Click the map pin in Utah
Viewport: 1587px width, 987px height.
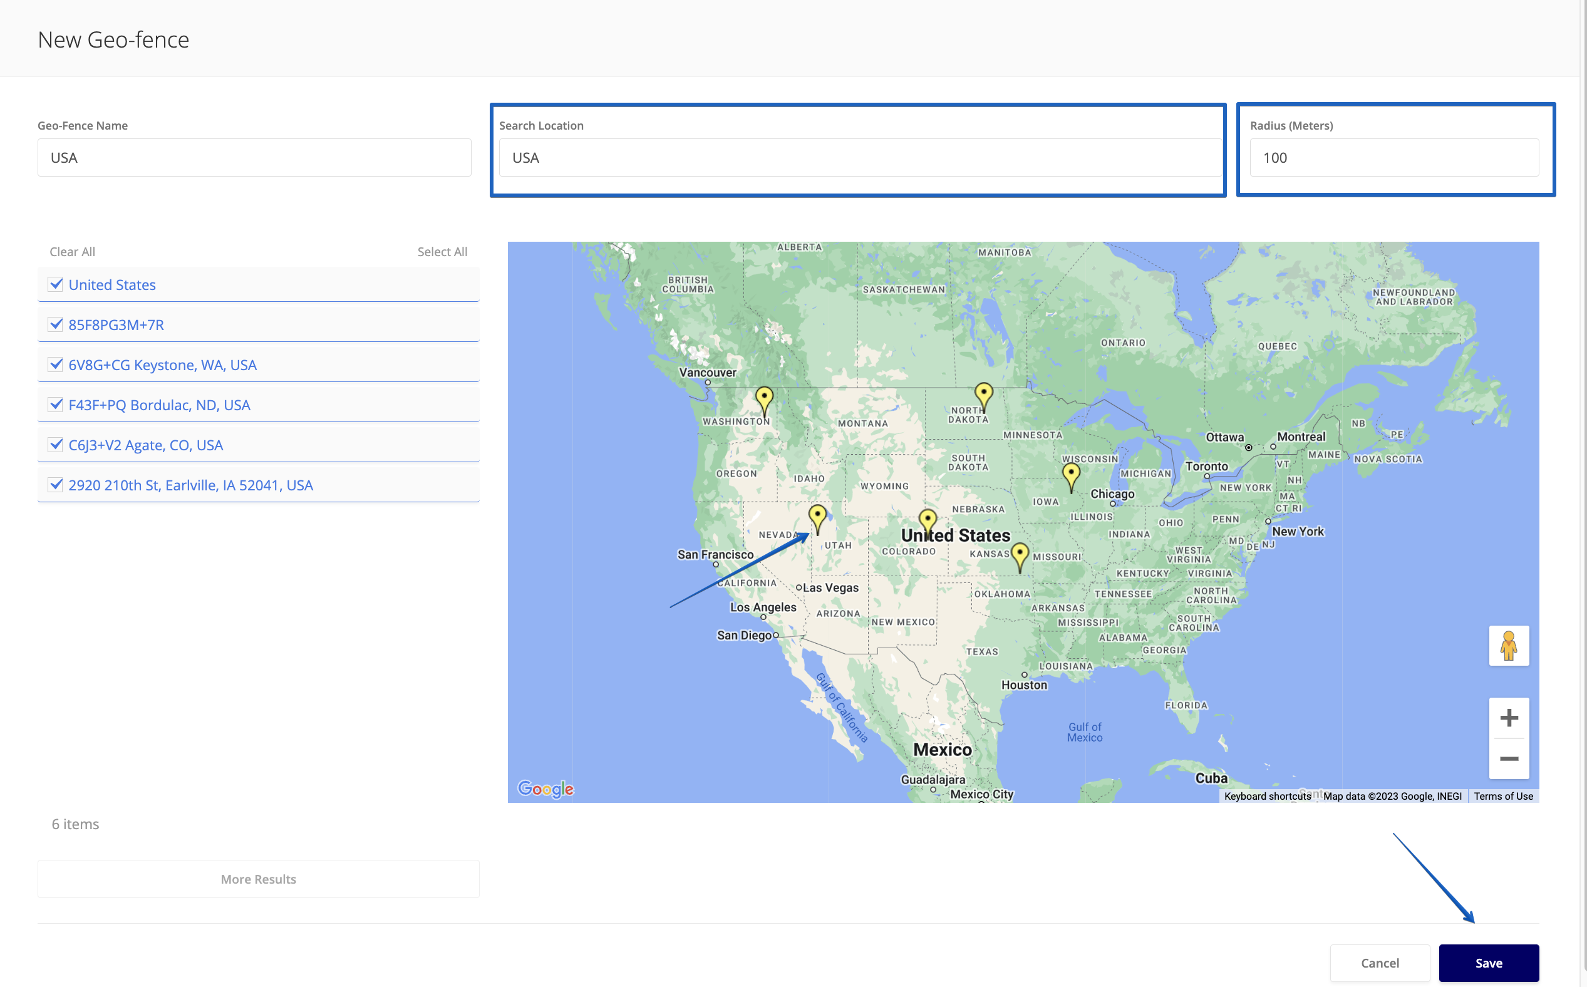tap(817, 515)
